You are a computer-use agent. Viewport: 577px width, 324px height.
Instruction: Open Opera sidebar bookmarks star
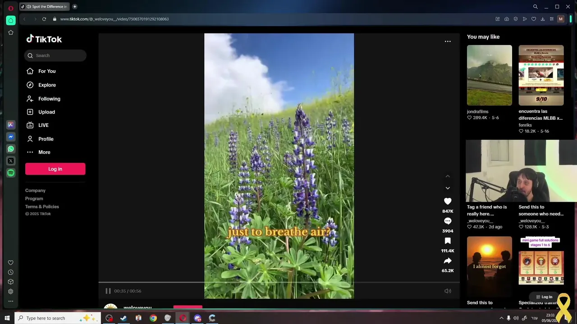[x=11, y=32]
